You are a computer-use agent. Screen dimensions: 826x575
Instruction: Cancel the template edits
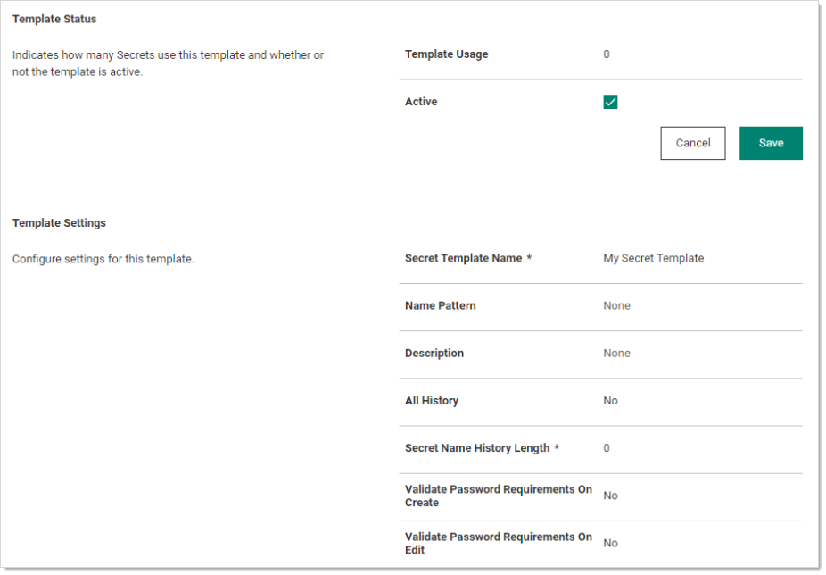coord(692,143)
